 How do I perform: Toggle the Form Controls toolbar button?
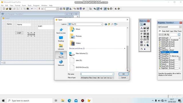click(x=105, y=9)
